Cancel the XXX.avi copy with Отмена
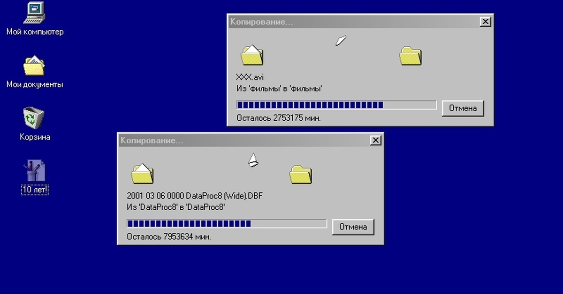This screenshot has height=294, width=563. pos(463,108)
